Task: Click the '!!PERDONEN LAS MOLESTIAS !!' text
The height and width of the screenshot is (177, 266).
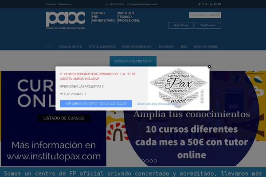Action: pyautogui.click(x=82, y=86)
